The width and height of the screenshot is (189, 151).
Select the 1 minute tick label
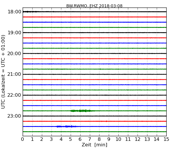32,139
